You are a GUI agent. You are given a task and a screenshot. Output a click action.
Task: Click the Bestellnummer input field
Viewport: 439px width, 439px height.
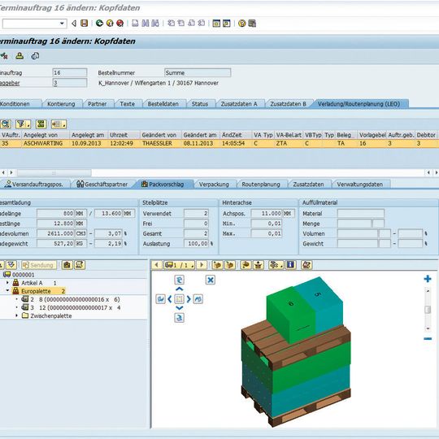pyautogui.click(x=198, y=73)
